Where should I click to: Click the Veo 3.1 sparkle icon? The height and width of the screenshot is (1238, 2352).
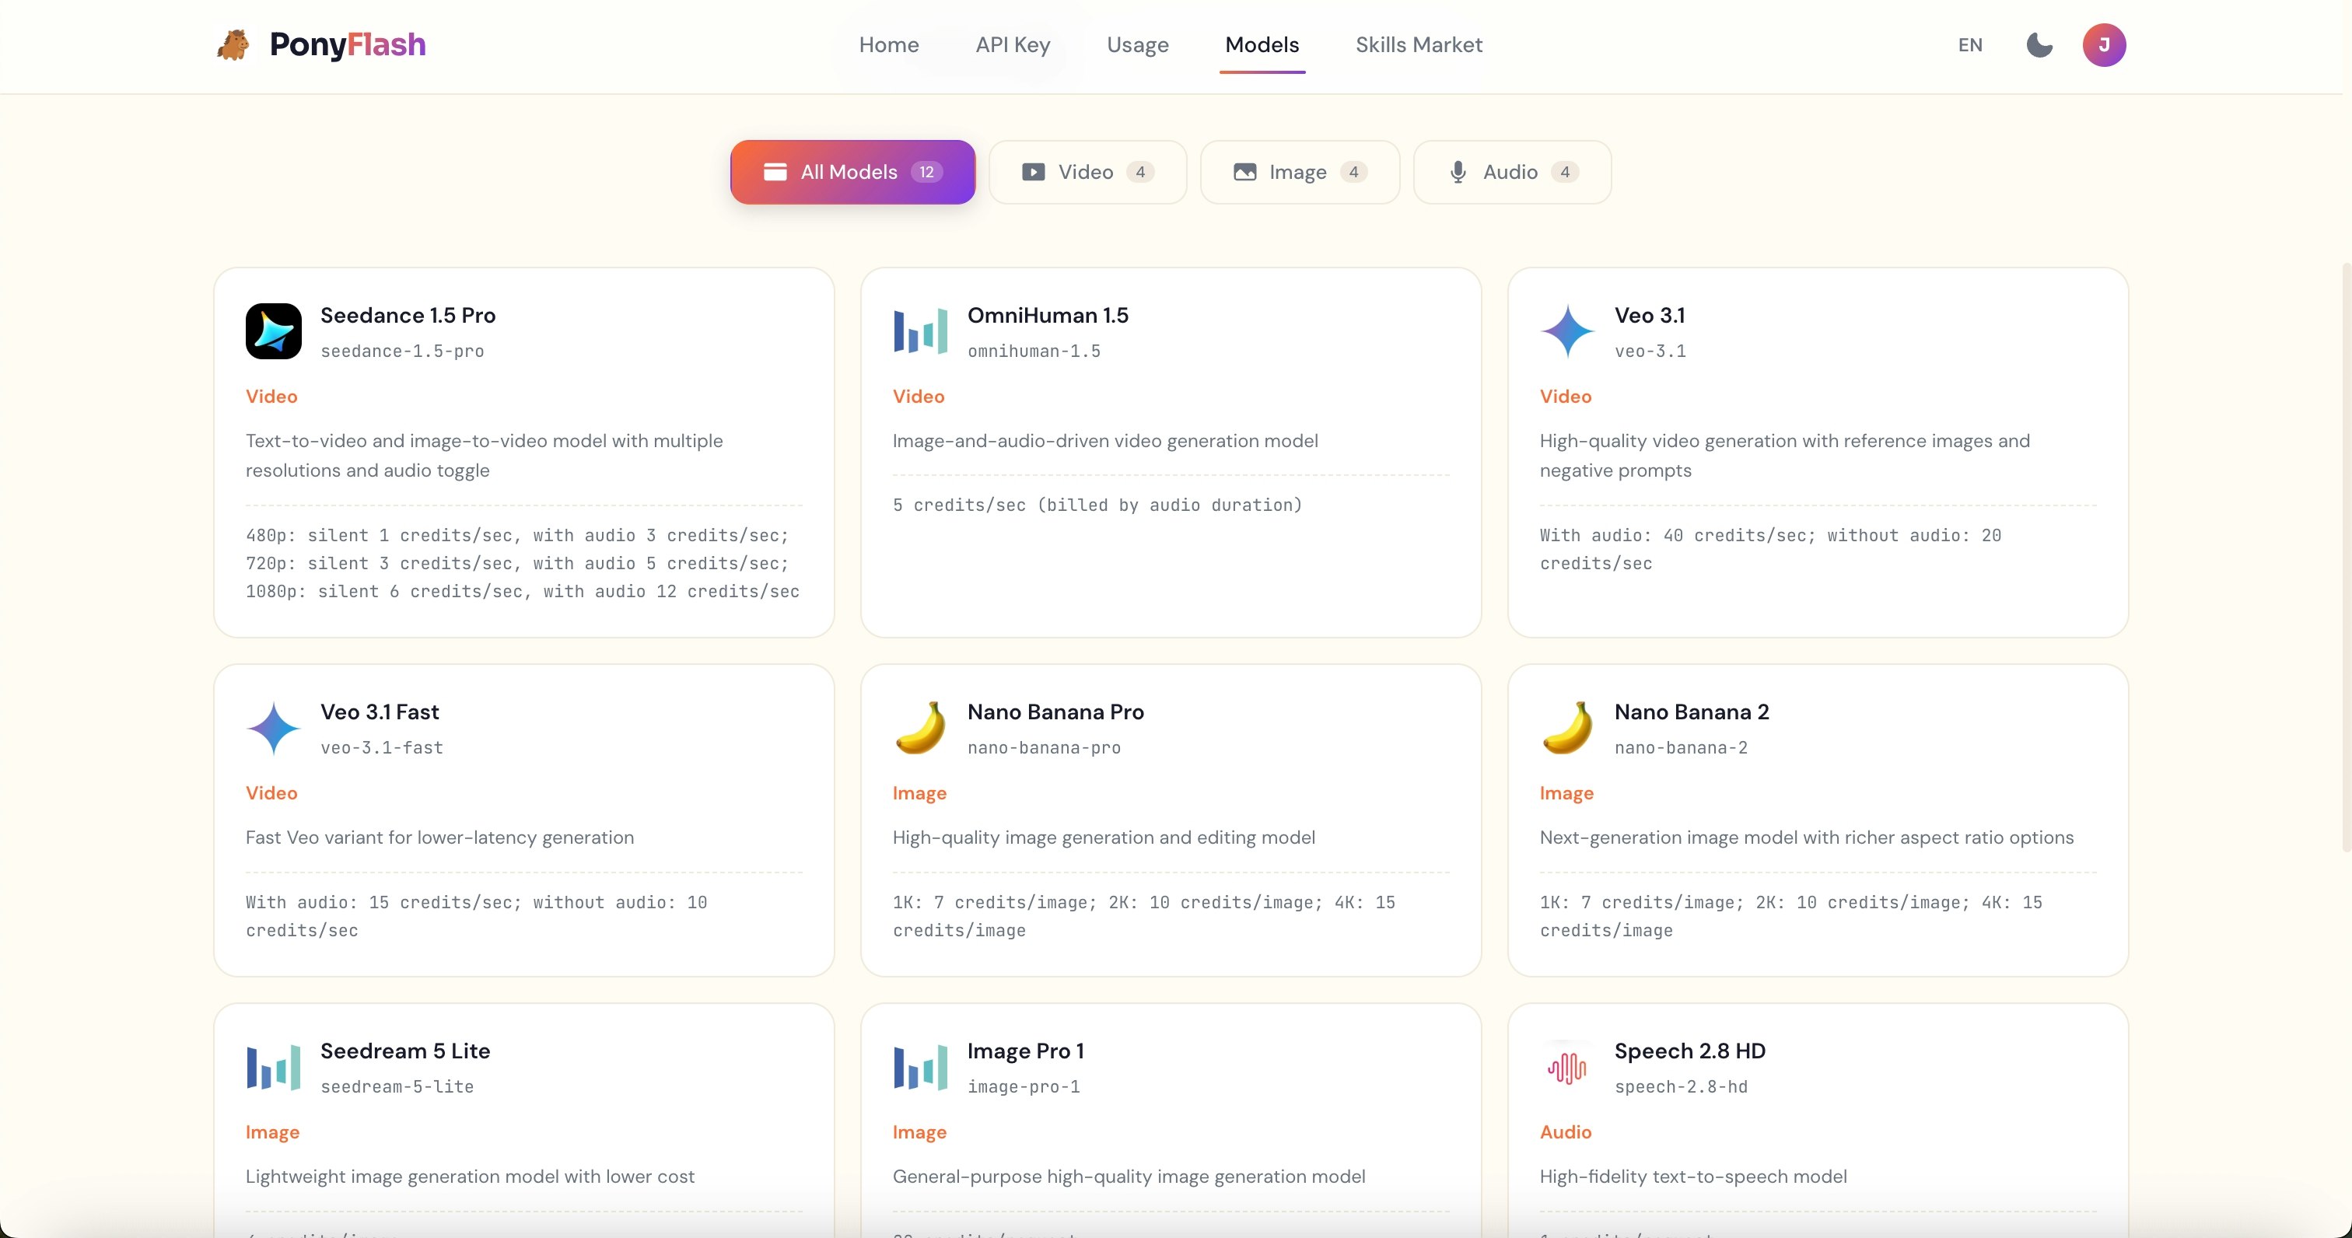click(x=1566, y=331)
